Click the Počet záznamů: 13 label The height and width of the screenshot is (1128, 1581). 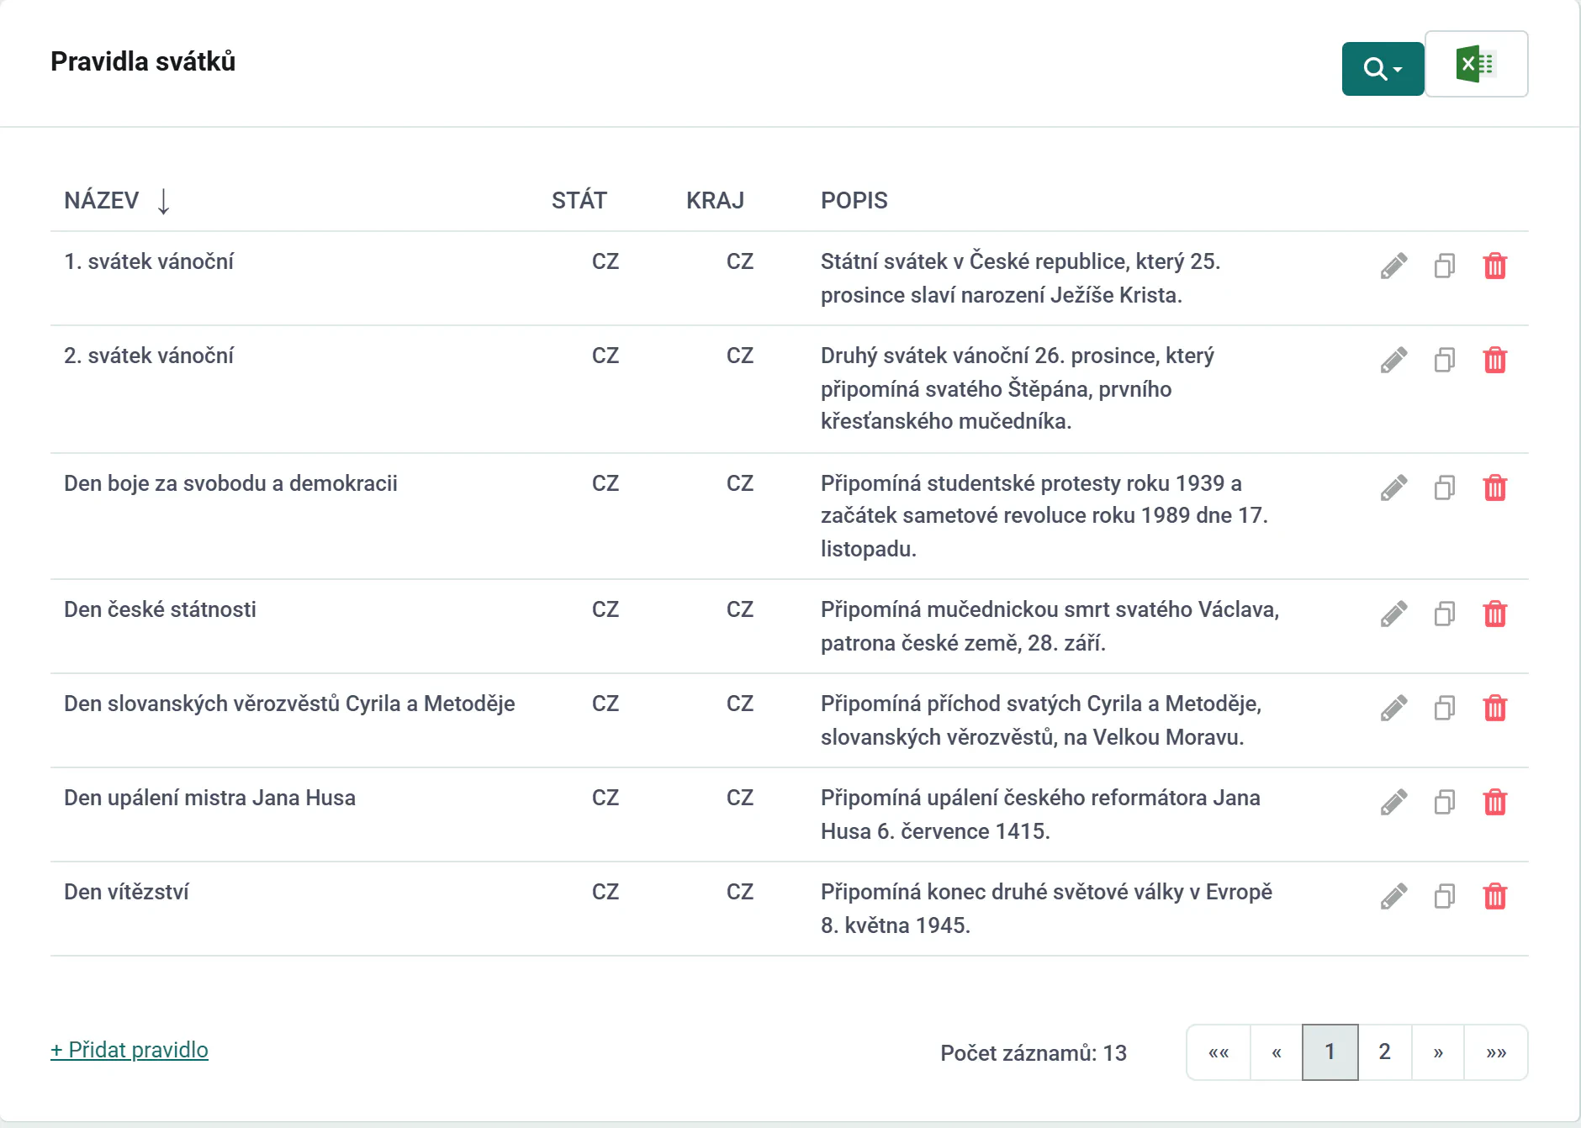pos(1034,1053)
